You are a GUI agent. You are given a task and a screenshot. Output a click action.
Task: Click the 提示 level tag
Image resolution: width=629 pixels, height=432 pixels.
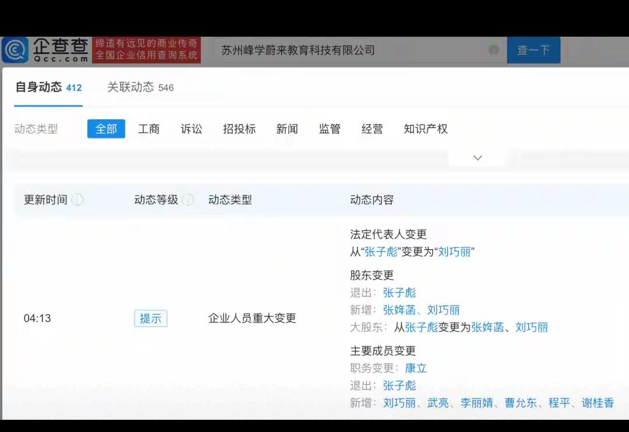[150, 318]
